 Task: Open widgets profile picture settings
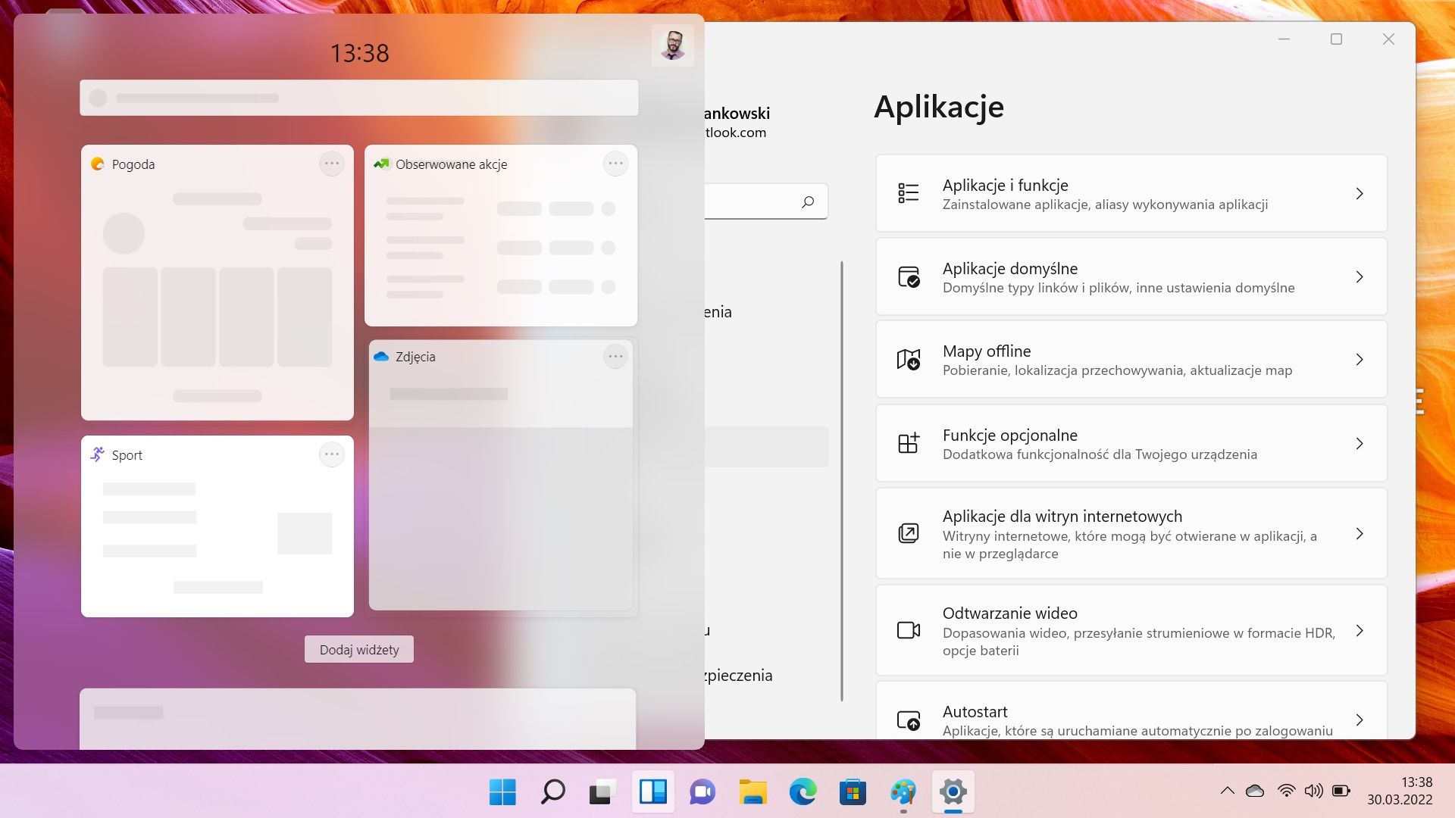click(672, 45)
